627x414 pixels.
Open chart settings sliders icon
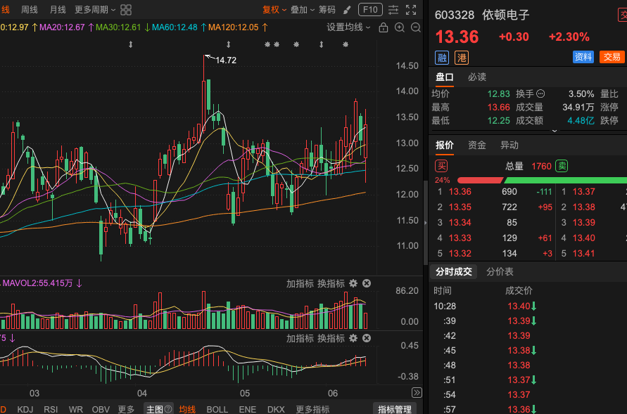393,10
